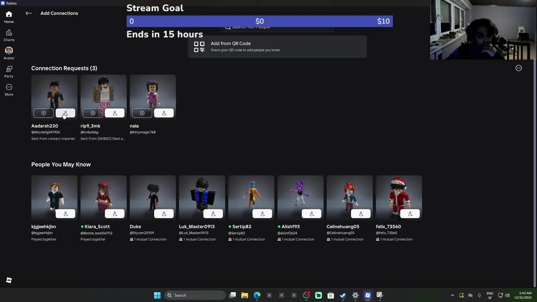Open Windows Start menu

(x=157, y=295)
